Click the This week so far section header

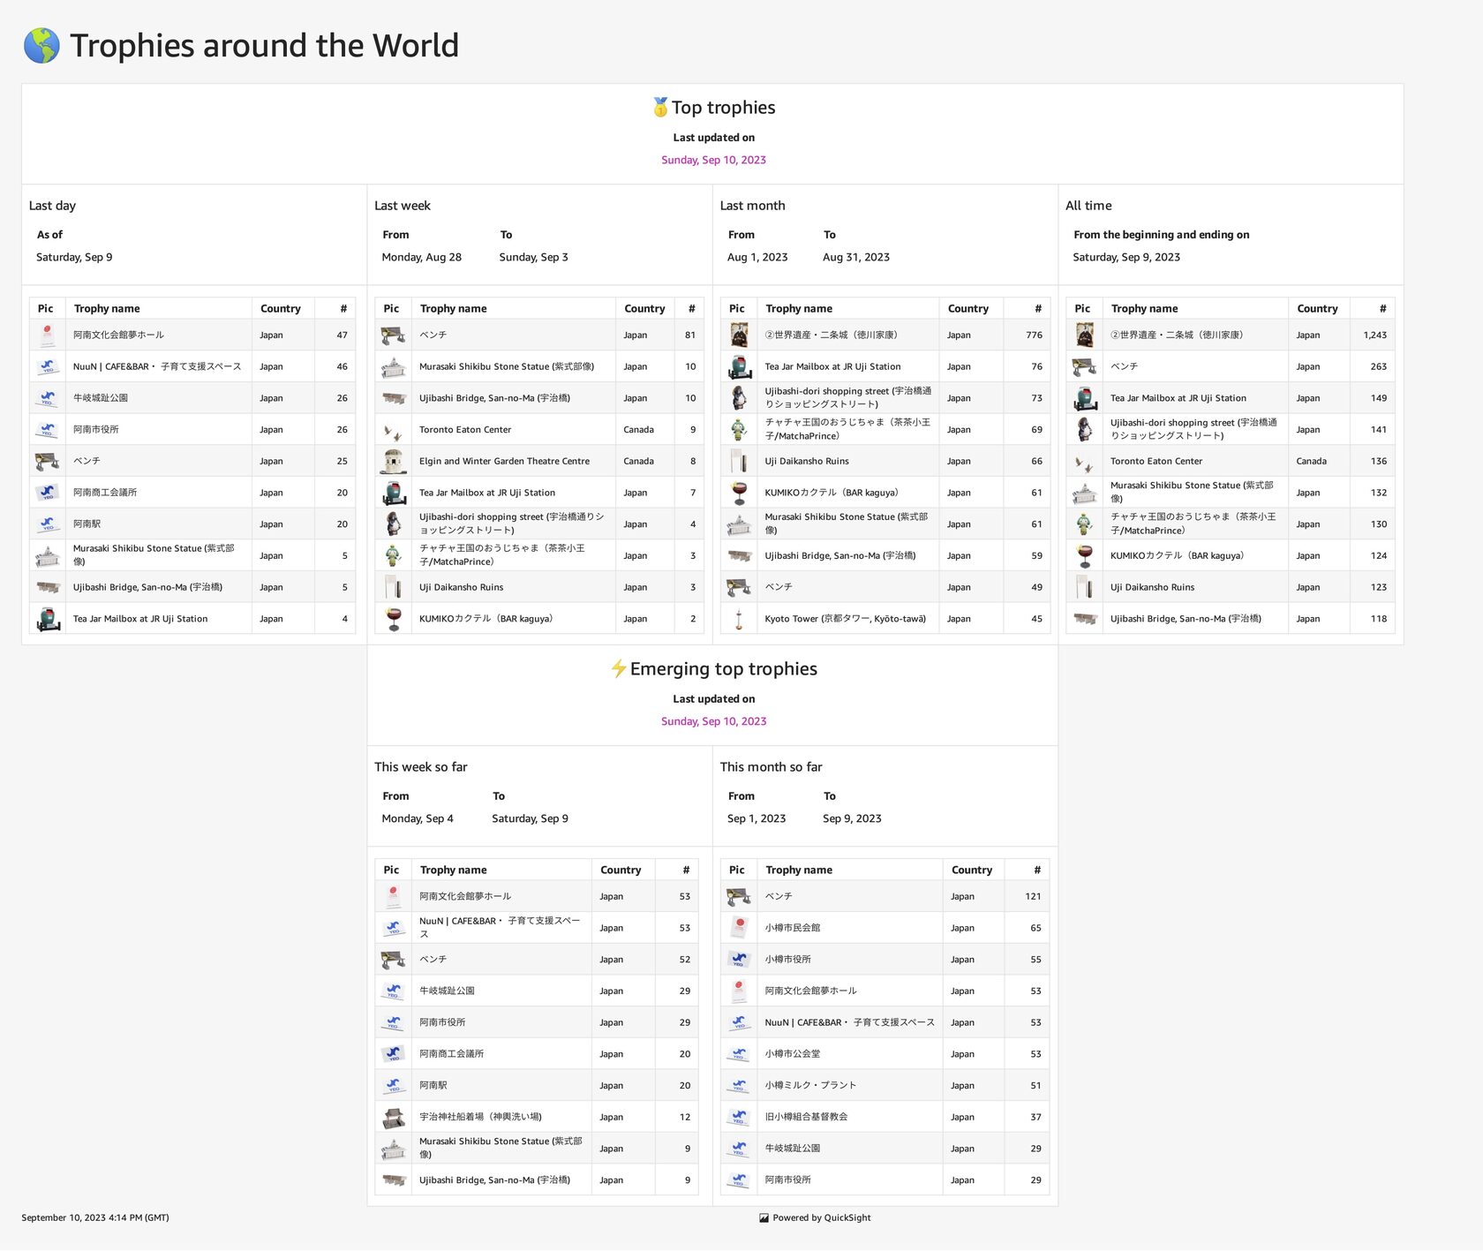[x=421, y=766]
